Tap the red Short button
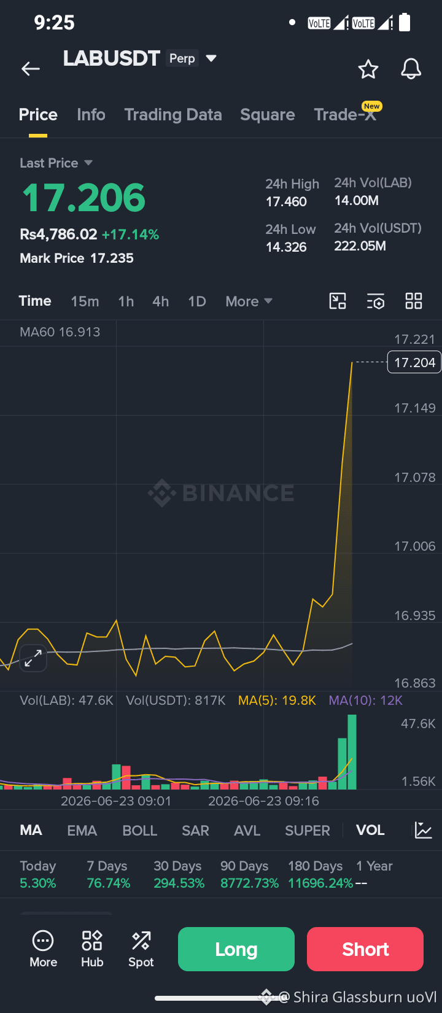442x1013 pixels. (365, 949)
